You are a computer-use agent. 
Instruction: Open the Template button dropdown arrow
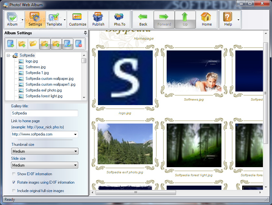click(65, 20)
